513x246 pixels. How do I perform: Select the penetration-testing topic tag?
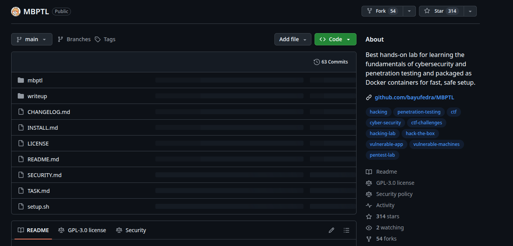click(419, 112)
